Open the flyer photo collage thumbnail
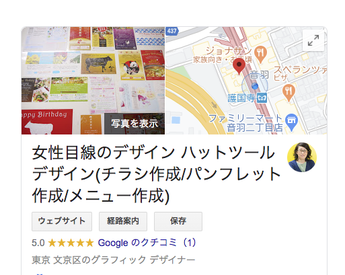The width and height of the screenshot is (345, 275). pyautogui.click(x=93, y=81)
